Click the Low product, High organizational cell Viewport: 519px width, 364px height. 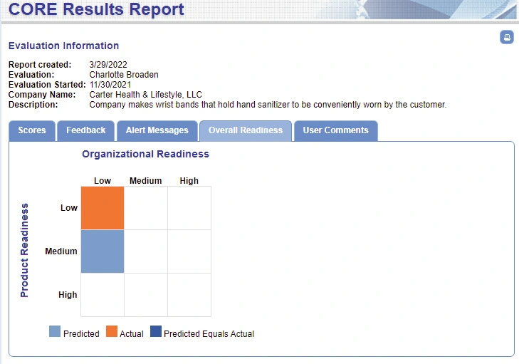coord(189,208)
